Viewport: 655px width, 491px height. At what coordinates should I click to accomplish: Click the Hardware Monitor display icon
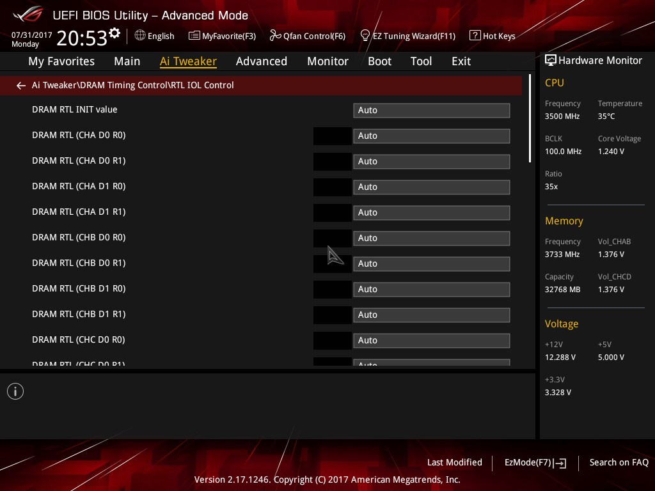click(x=551, y=61)
